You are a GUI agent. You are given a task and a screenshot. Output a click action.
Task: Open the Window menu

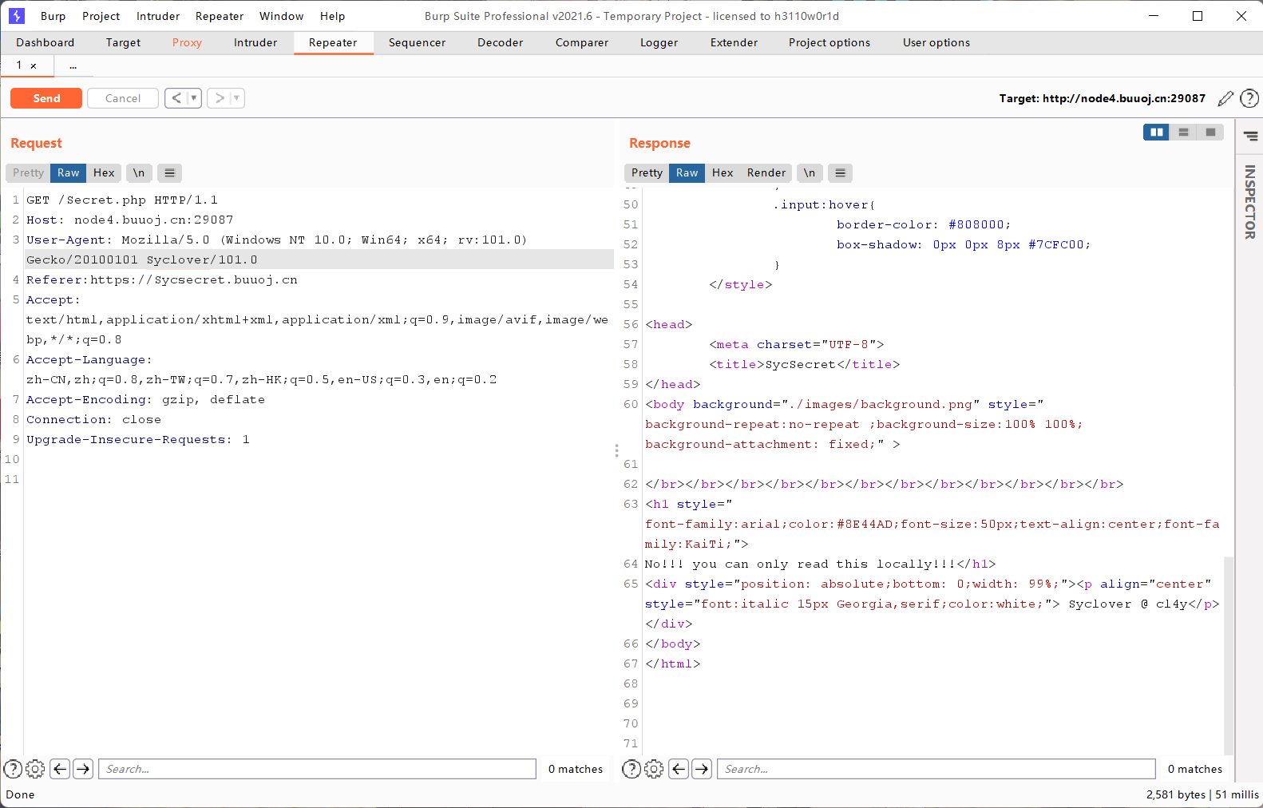coord(282,16)
